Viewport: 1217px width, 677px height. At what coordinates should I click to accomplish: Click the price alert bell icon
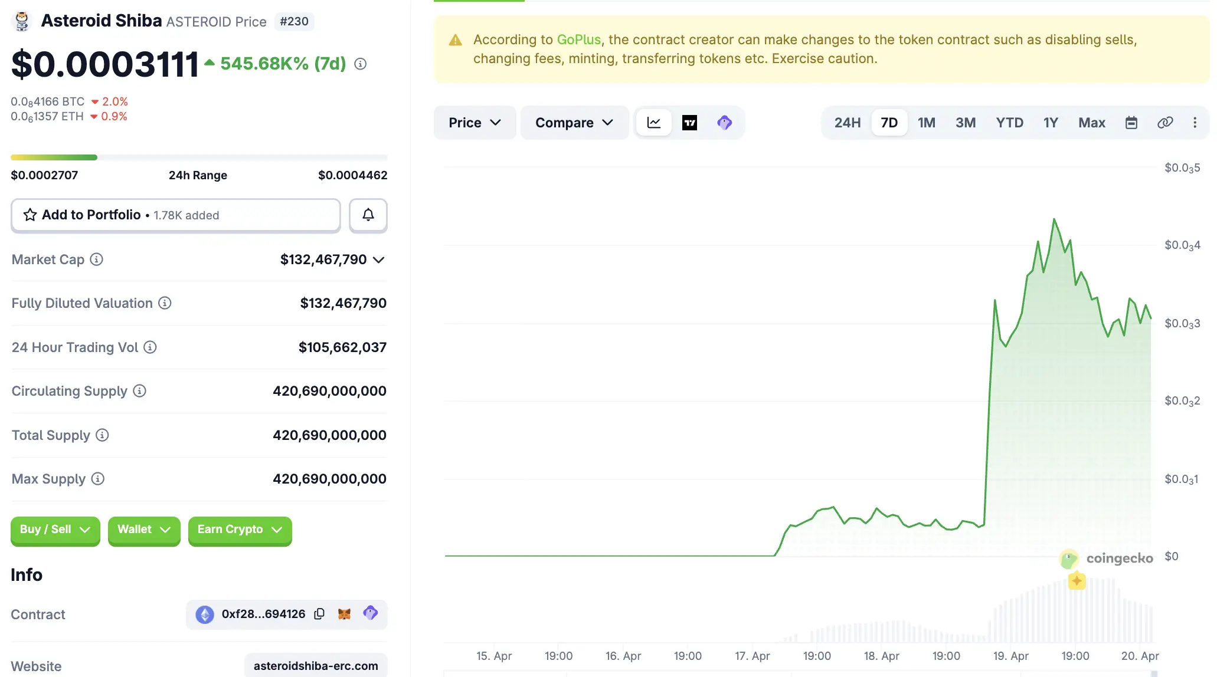tap(368, 215)
